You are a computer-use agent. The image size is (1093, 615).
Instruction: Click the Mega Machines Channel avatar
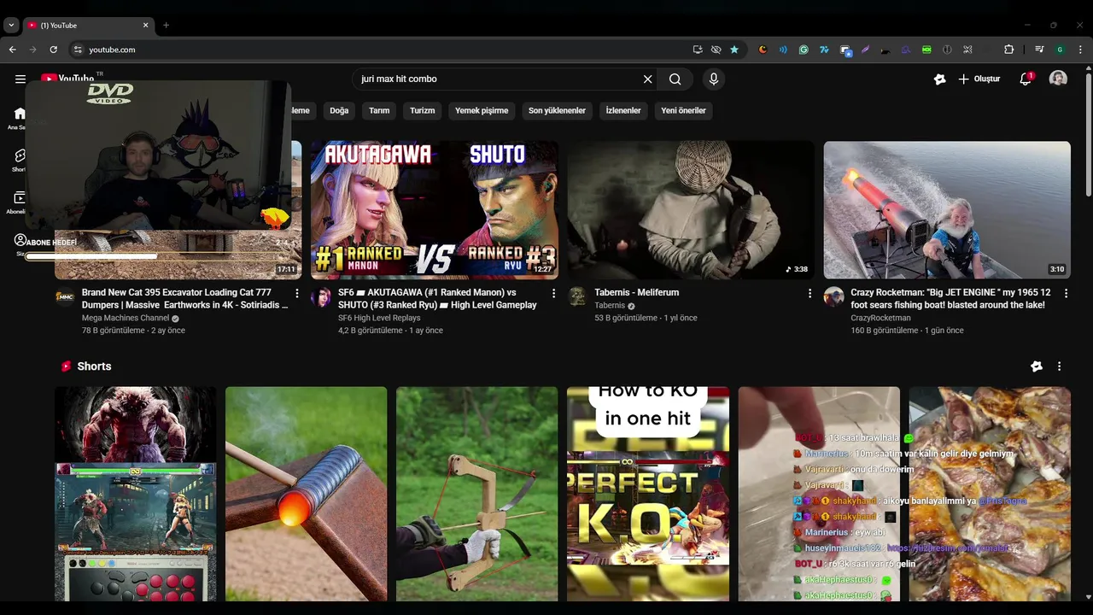click(65, 296)
